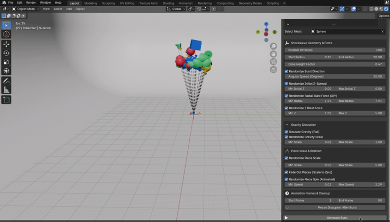The image size is (390, 222).
Task: Toggle proportional editing icon
Action: 214,9
